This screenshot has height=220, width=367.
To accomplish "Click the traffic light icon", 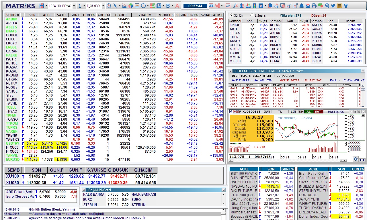I will coord(254,6).
